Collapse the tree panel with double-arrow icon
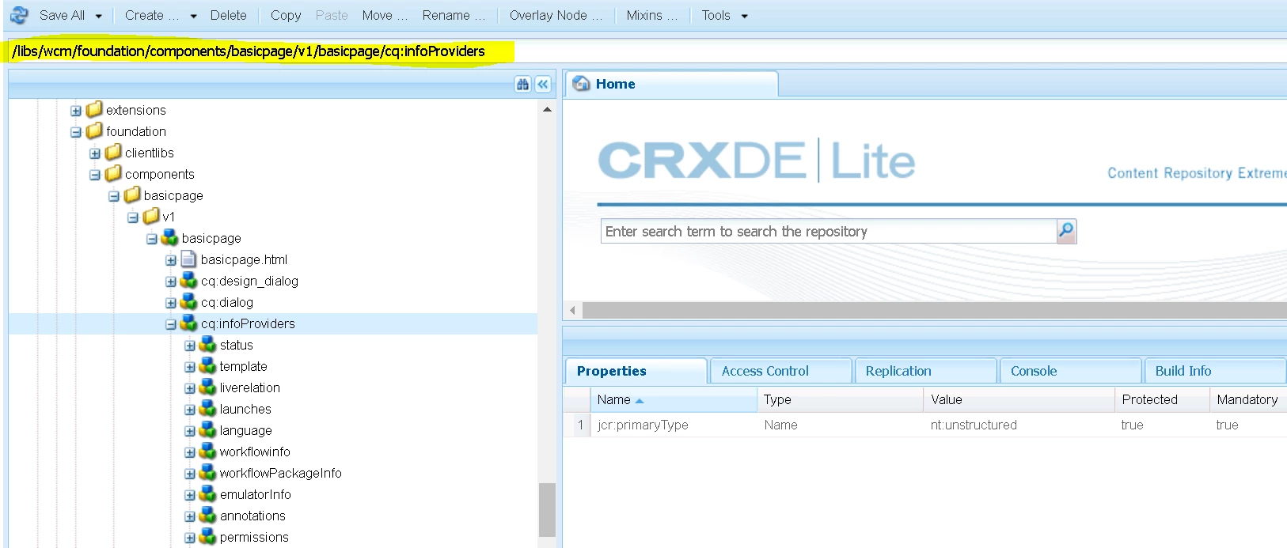Viewport: 1287px width, 548px height. pos(543,84)
